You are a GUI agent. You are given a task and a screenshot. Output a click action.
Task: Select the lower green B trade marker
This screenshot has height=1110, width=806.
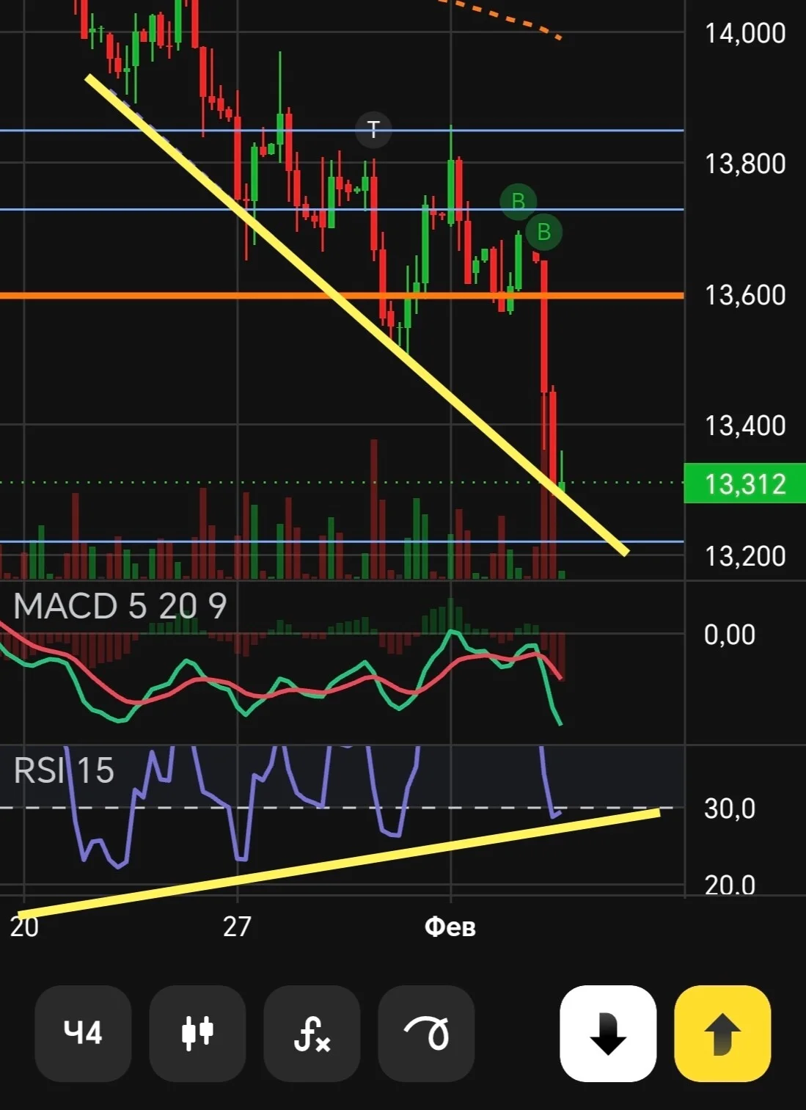coord(543,232)
